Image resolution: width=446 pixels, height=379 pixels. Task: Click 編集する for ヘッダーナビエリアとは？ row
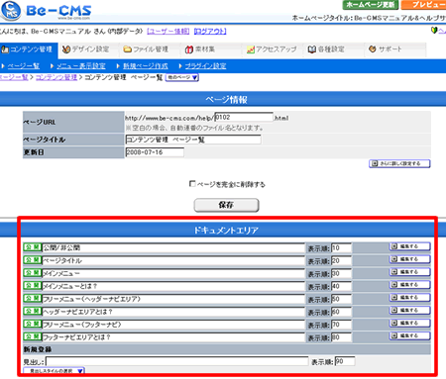pyautogui.click(x=409, y=311)
